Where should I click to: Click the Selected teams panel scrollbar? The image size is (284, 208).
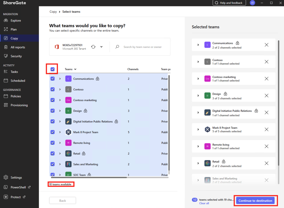(278, 103)
